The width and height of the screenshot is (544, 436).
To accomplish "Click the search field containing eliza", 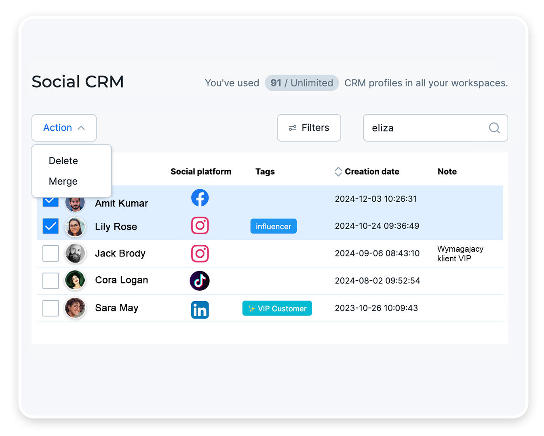I will tap(435, 128).
